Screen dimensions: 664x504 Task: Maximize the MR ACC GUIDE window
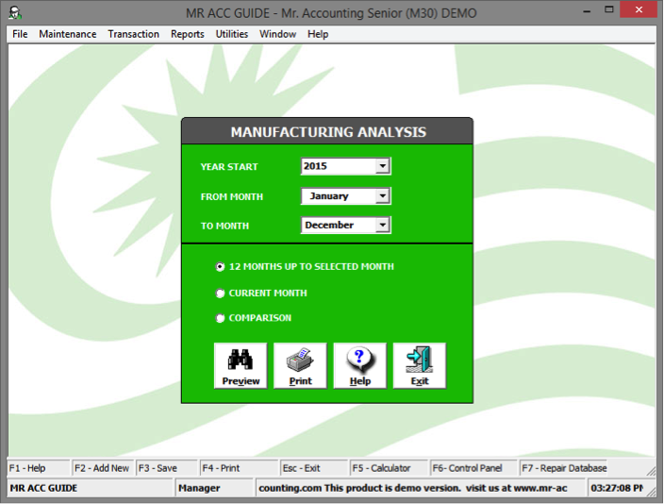pos(609,9)
